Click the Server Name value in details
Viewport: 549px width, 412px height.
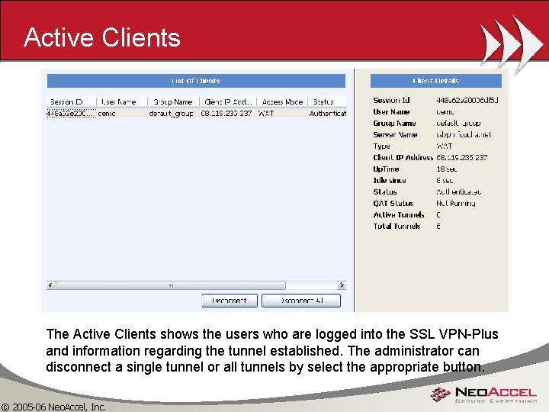point(464,135)
